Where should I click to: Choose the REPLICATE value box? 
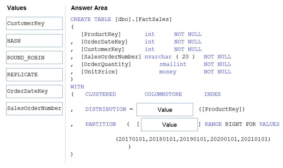34,75
